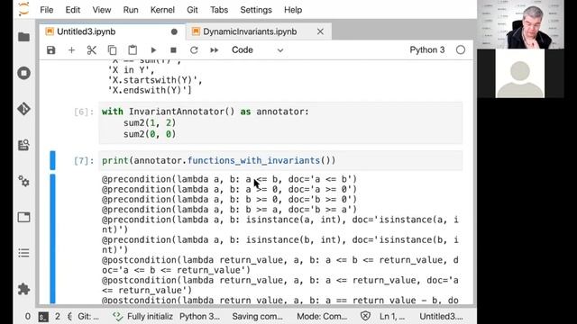Open the Property Inspector gears icon
The height and width of the screenshot is (324, 577).
pos(24,181)
